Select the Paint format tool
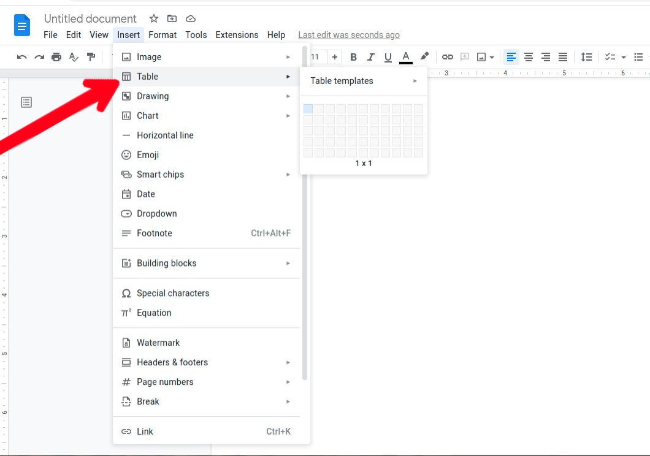This screenshot has height=456, width=650. click(x=91, y=56)
